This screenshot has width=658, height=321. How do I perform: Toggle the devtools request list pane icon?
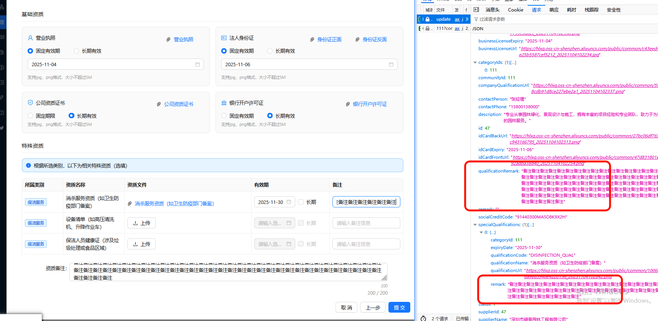476,10
